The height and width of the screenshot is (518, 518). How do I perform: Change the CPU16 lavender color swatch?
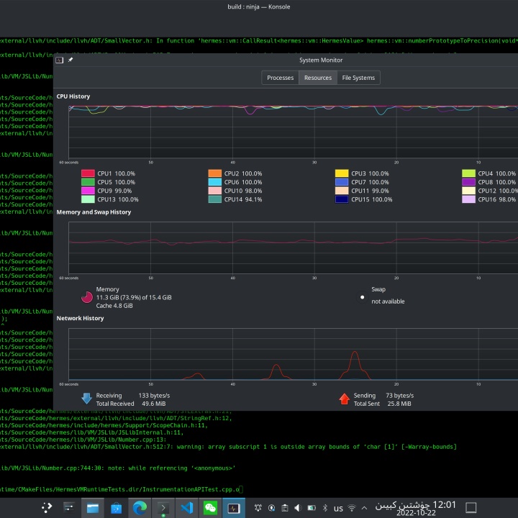click(x=468, y=199)
